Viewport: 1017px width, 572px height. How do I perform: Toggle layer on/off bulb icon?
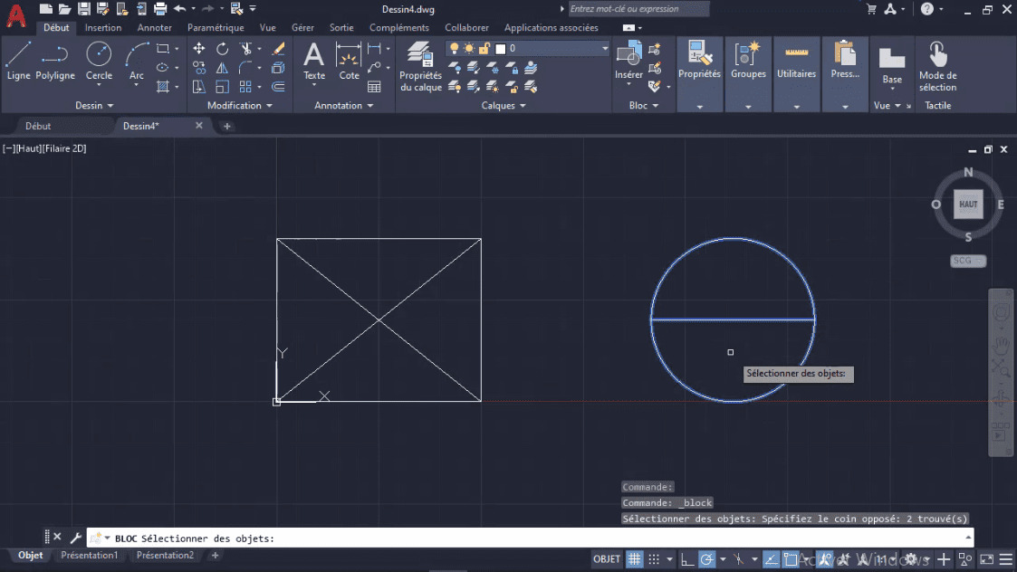click(x=454, y=49)
